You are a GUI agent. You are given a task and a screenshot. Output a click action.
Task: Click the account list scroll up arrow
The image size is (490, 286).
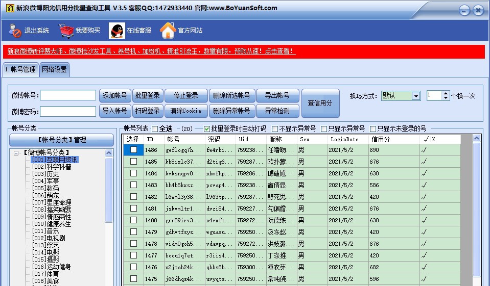[477, 138]
